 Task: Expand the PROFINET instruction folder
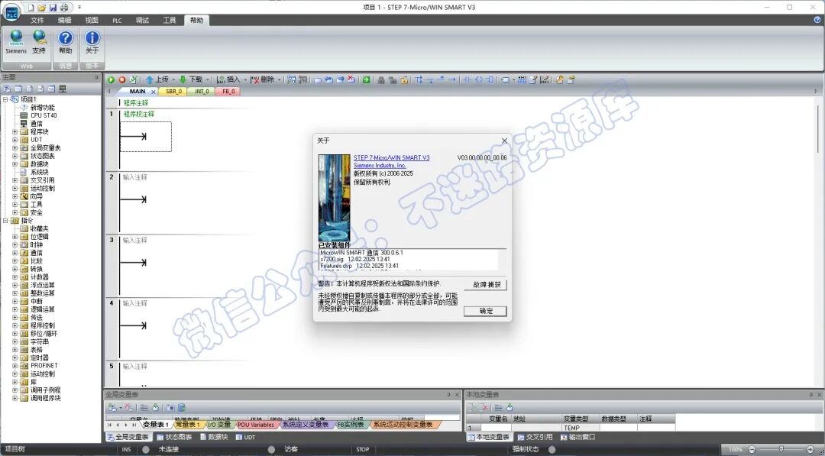(x=15, y=366)
